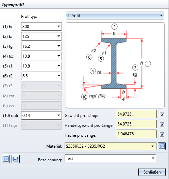Click the 'ngf (%)' text in diagram
Viewport: 169px width, 179px height.
(97, 96)
